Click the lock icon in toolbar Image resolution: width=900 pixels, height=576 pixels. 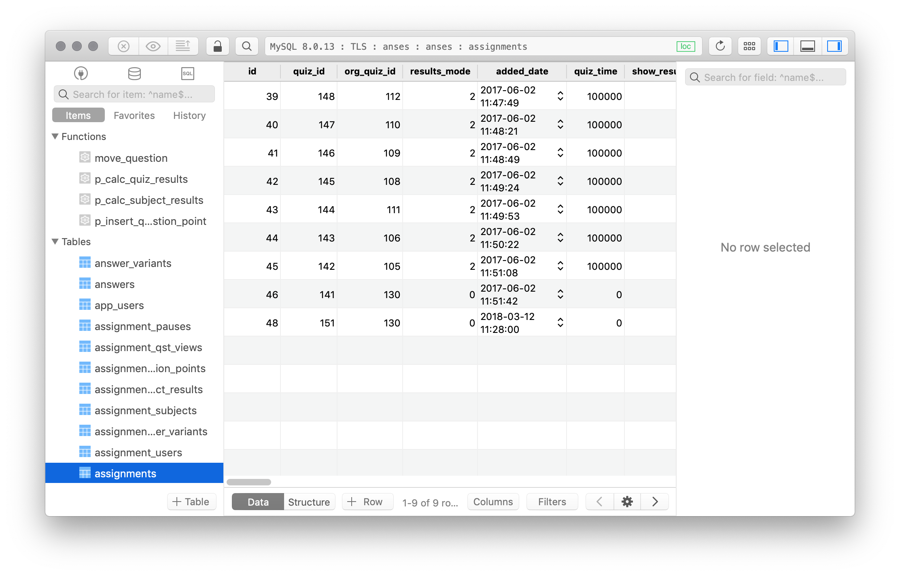[x=218, y=47]
